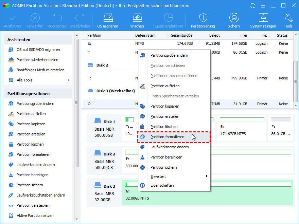Choose Partition kopieren in sidebar
The width and height of the screenshot is (299, 224).
pos(31,124)
